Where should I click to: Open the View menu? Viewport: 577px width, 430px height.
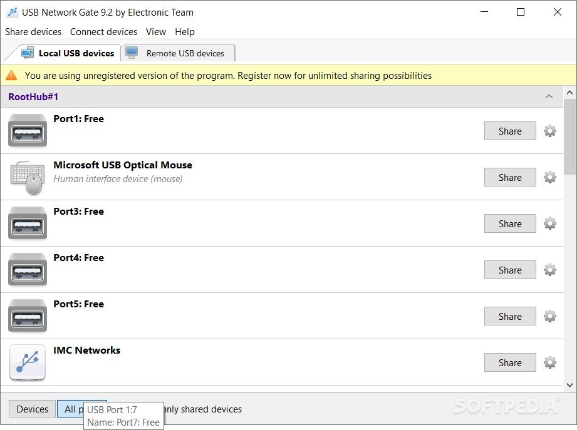coord(156,31)
